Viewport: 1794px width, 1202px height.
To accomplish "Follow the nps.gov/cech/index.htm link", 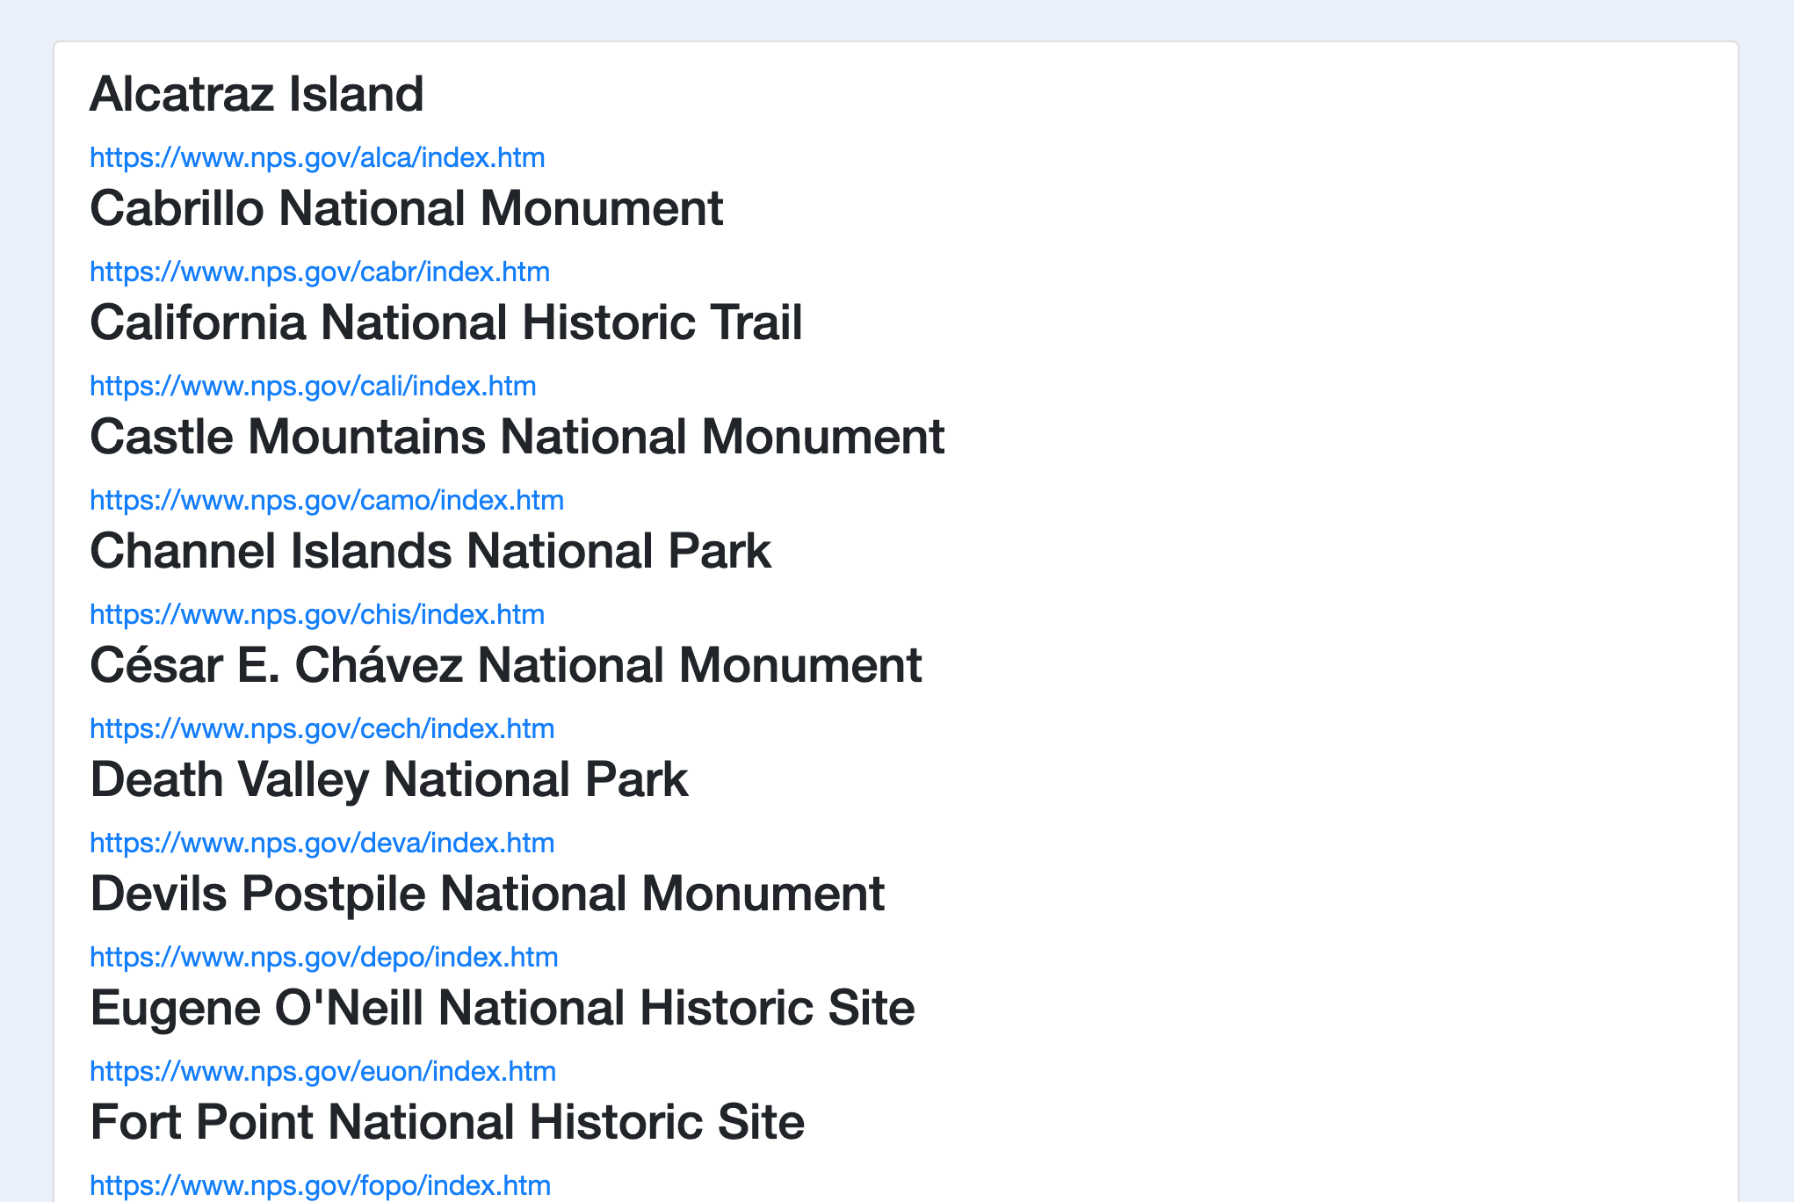I will 322,729.
